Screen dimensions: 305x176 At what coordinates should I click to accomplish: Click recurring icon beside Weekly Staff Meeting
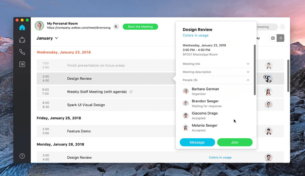[x=131, y=92]
